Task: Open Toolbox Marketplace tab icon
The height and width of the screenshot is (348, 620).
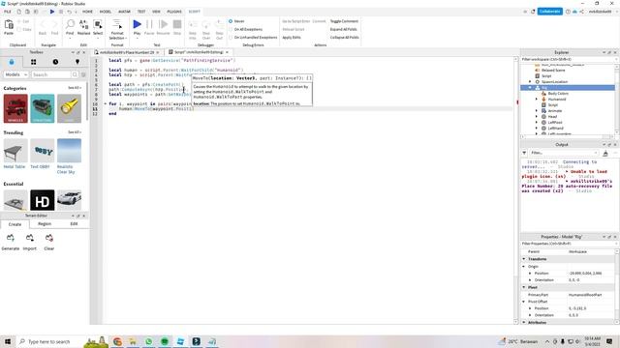Action: coord(12,62)
